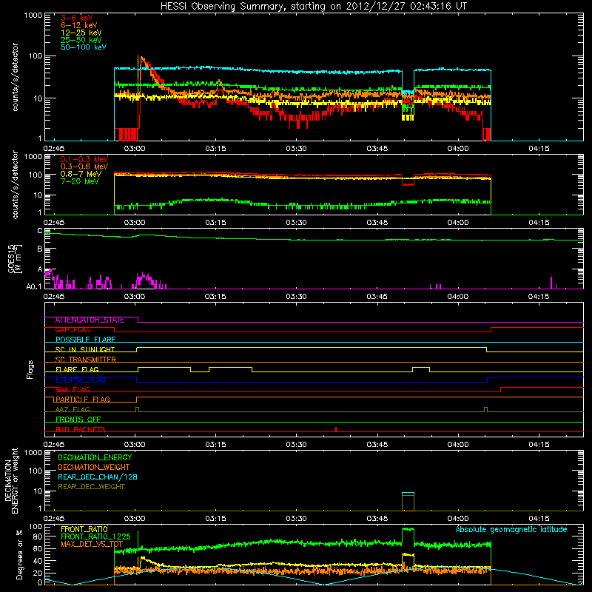This screenshot has height=592, width=592.
Task: Click the 03:45 tick under the decimation panel
Action: (x=377, y=519)
